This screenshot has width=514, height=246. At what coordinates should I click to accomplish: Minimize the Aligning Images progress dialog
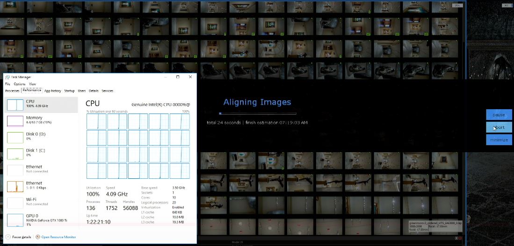coord(499,140)
